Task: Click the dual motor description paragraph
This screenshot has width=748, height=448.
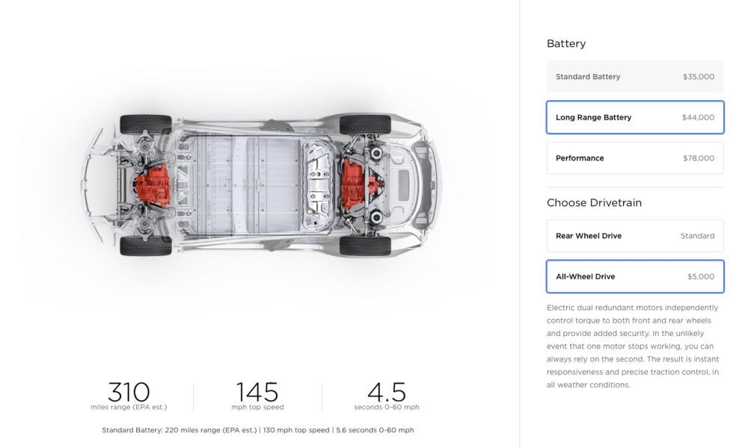Action: (633, 346)
